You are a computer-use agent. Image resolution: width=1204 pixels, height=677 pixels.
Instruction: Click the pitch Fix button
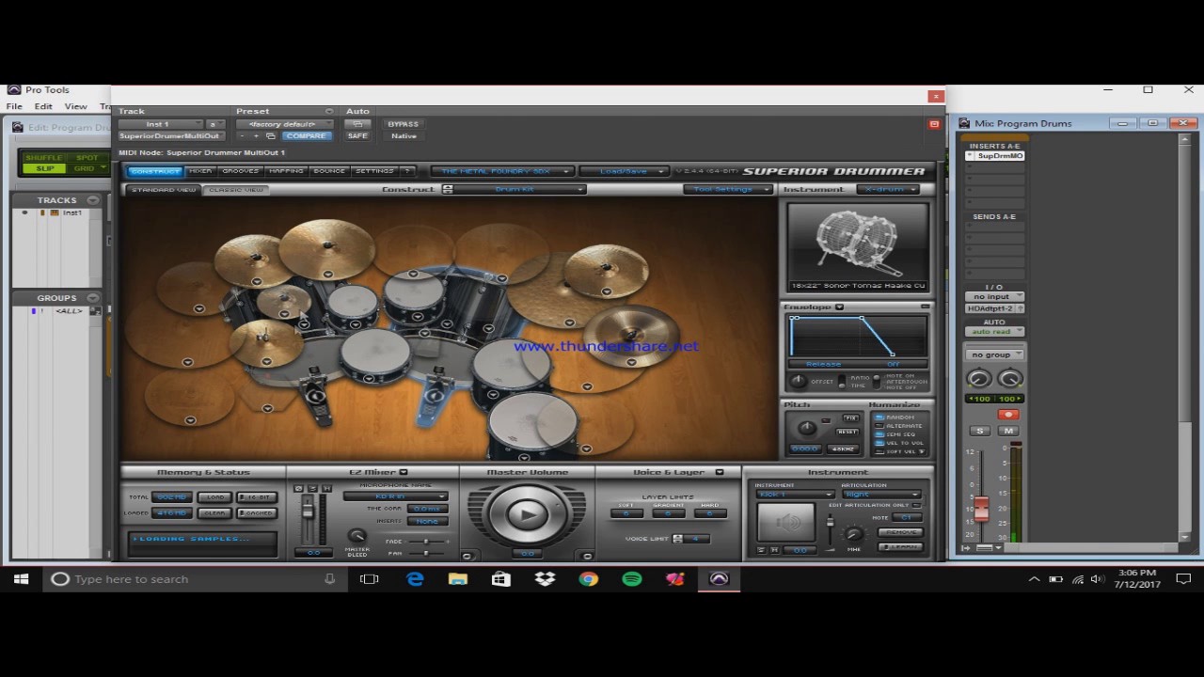[x=850, y=417]
